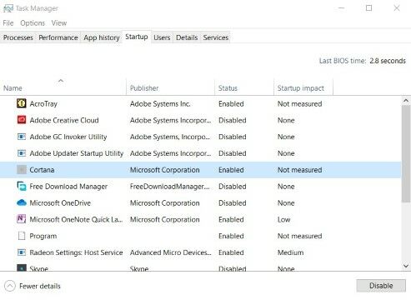Viewport: 411px width, 300px height.
Task: Click Not measured impact for AcroTray
Action: pos(299,104)
